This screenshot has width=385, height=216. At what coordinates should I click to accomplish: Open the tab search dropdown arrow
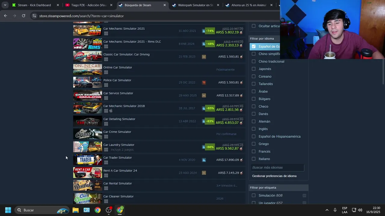5,5
